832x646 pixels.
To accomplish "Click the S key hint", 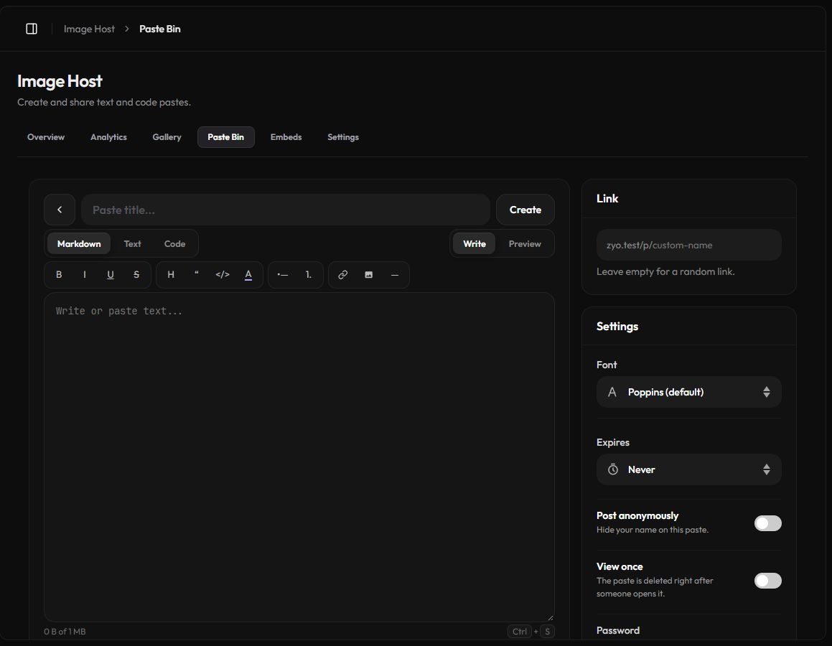I will (x=548, y=631).
